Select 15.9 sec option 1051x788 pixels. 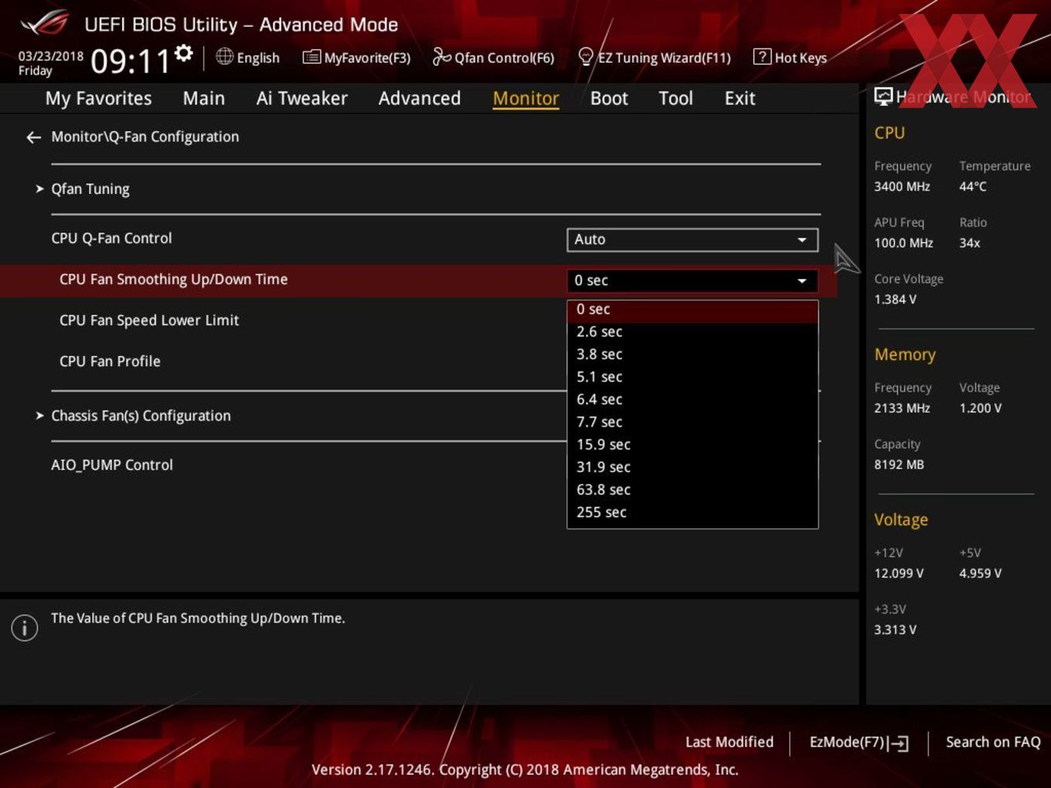click(x=692, y=444)
